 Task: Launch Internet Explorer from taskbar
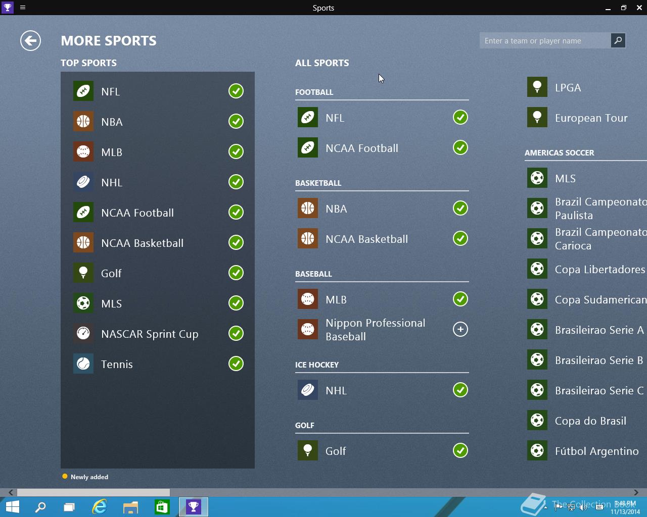point(100,507)
